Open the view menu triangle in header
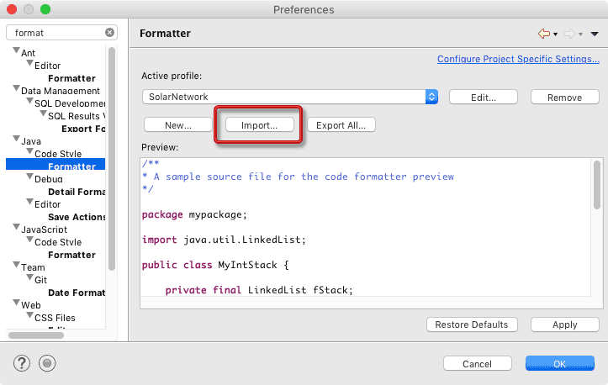Viewport: 608px width, 385px height. point(595,34)
